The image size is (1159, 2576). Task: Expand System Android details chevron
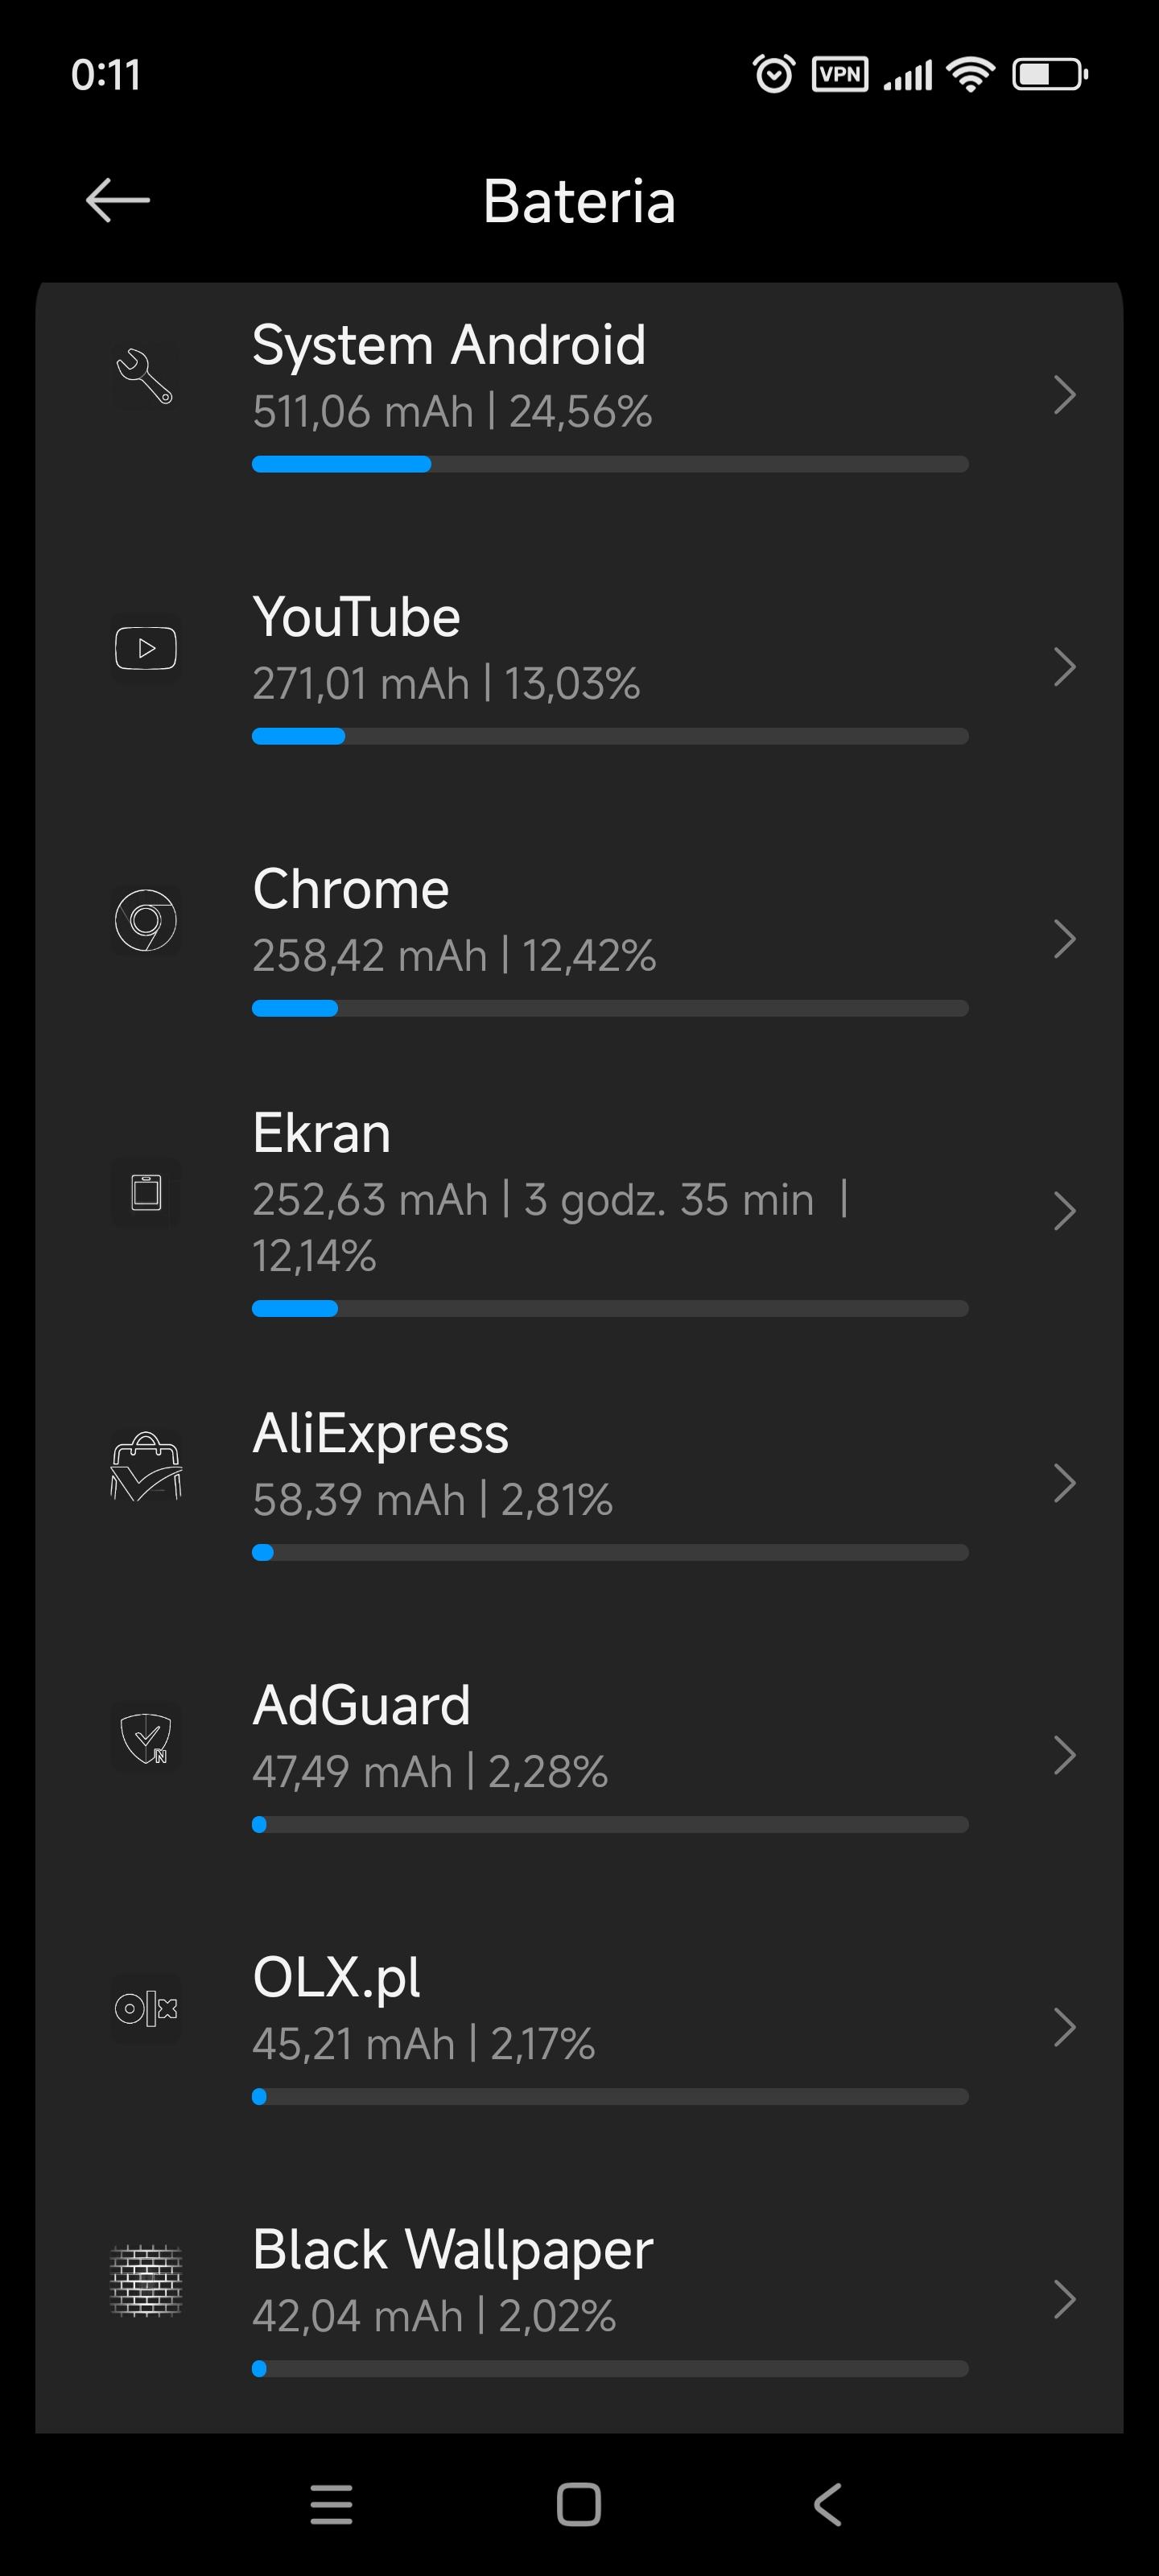1064,395
